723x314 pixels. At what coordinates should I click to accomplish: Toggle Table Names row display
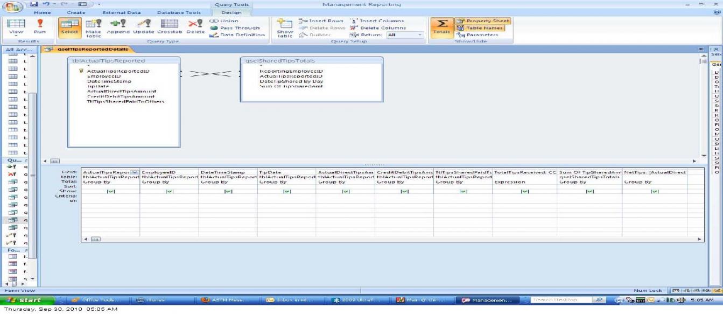click(480, 28)
